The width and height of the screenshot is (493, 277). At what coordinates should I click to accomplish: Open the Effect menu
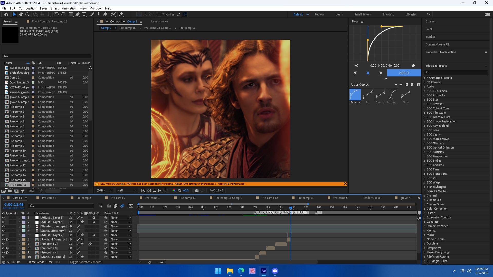pos(55,8)
